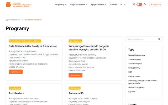168x105 pixels.
Task: Open the Programy dropdown menu
Action: (61, 4)
